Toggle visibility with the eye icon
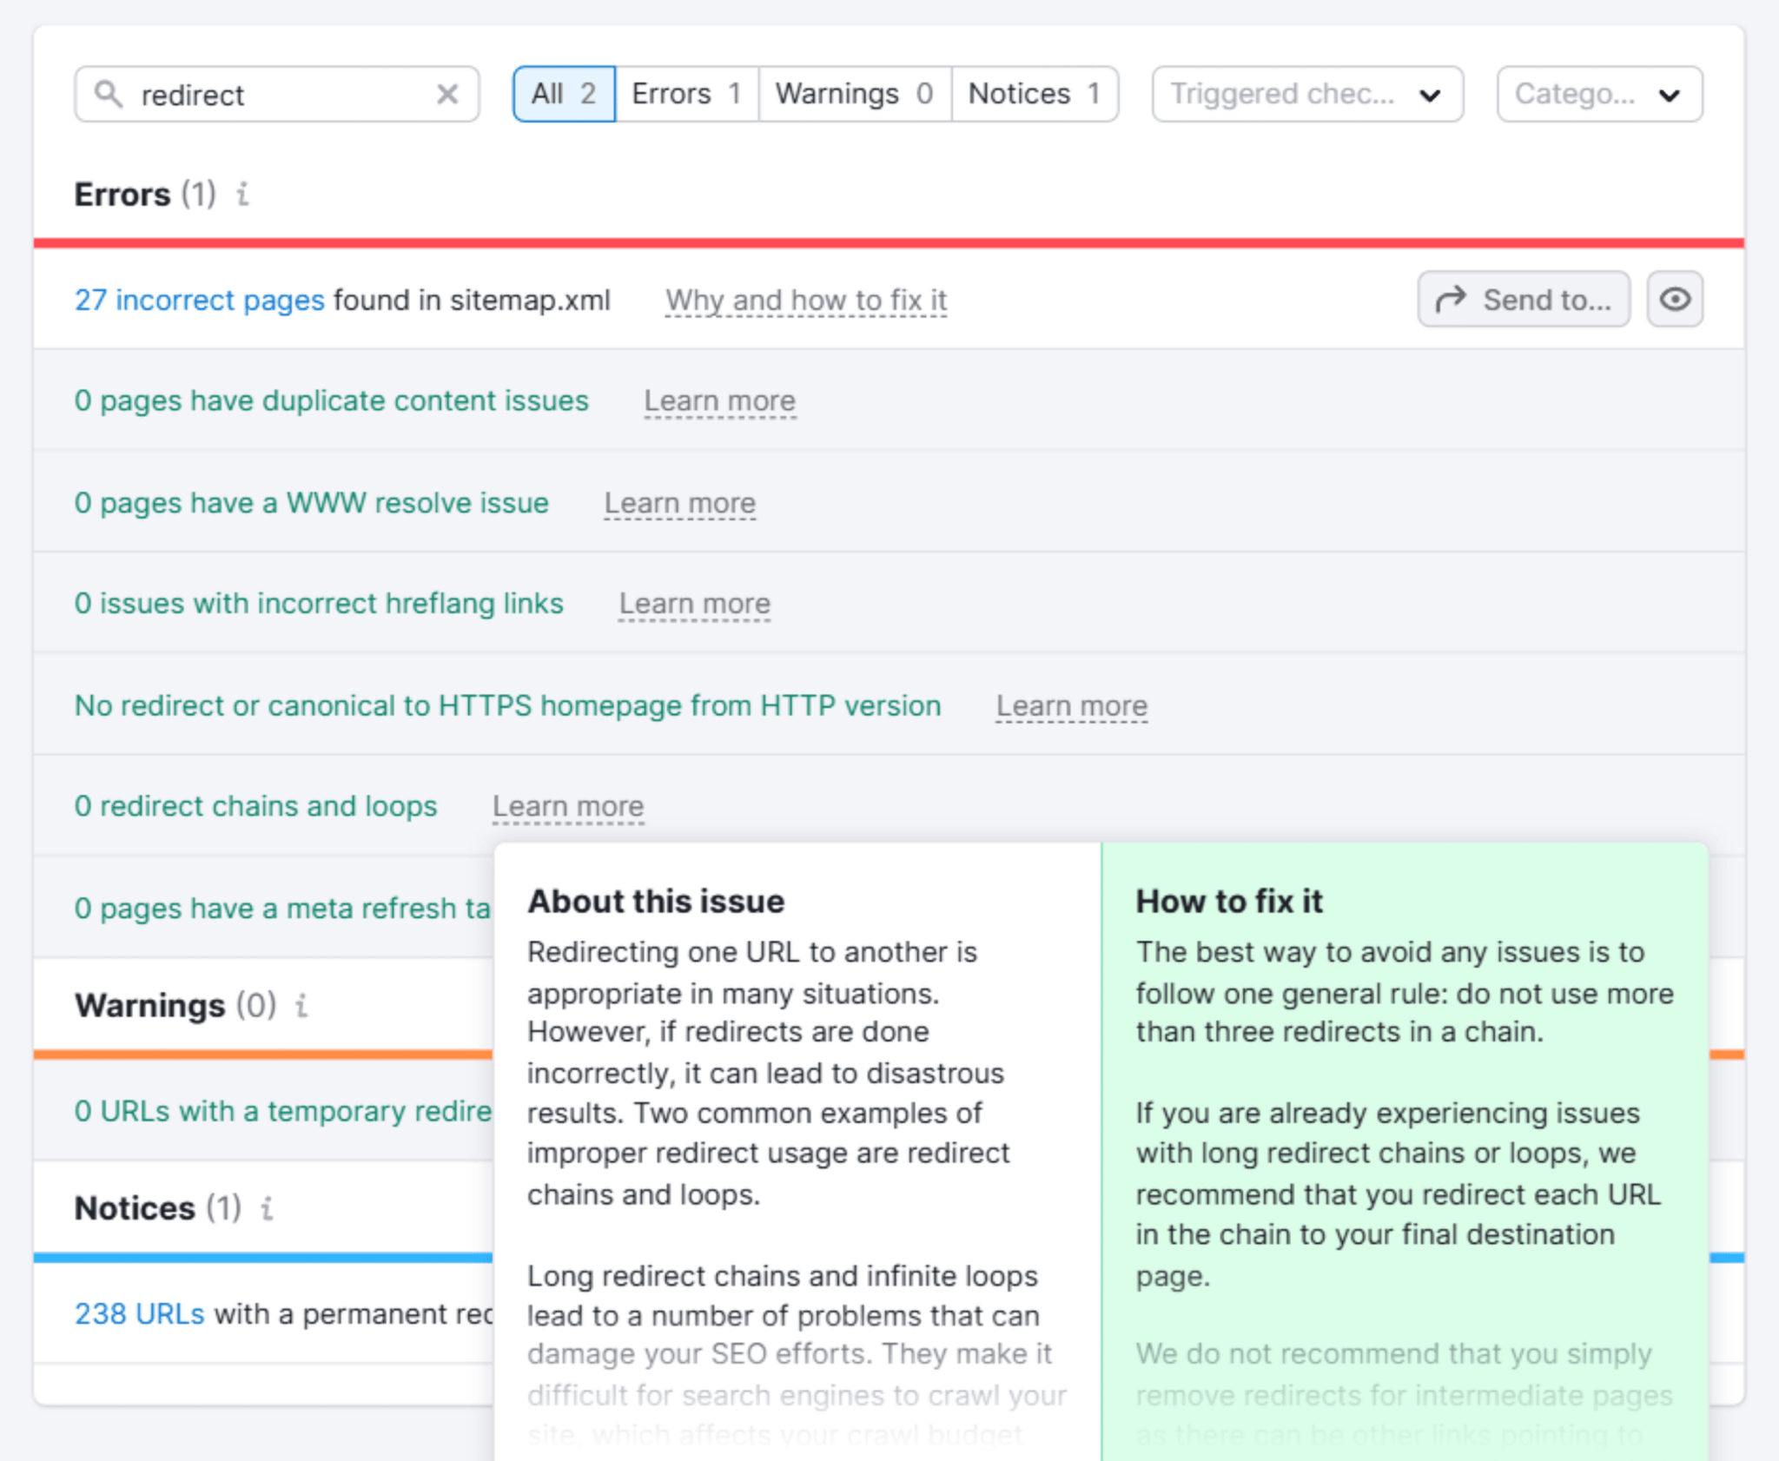Viewport: 1779px width, 1461px height. coord(1674,299)
